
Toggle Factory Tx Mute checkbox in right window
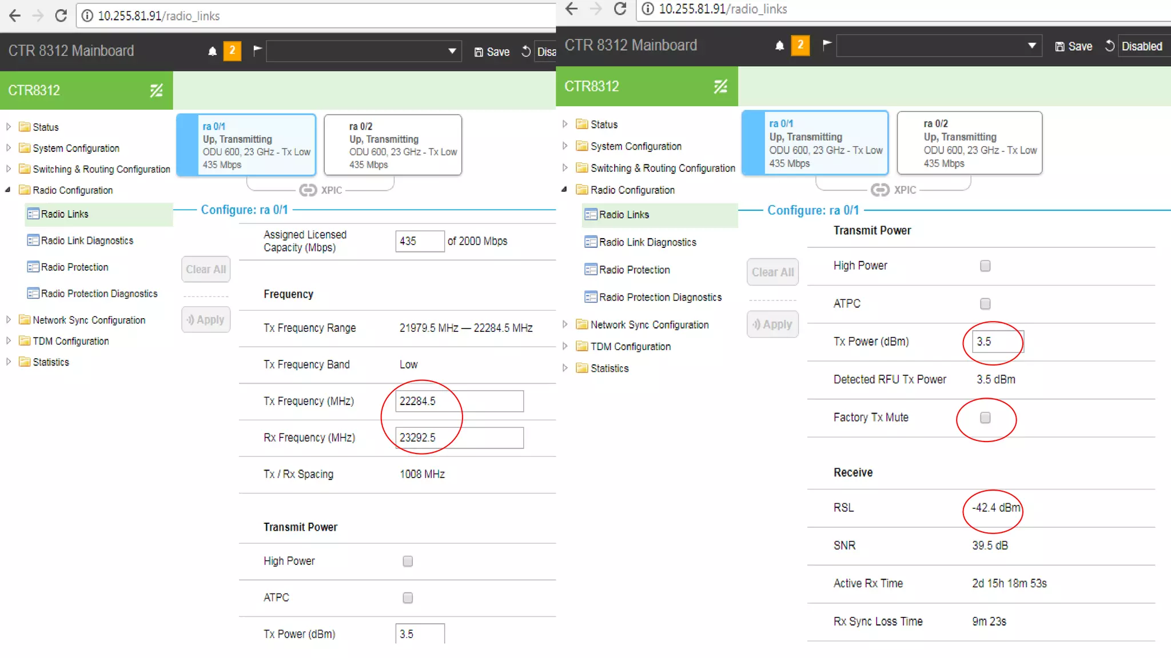pos(985,418)
